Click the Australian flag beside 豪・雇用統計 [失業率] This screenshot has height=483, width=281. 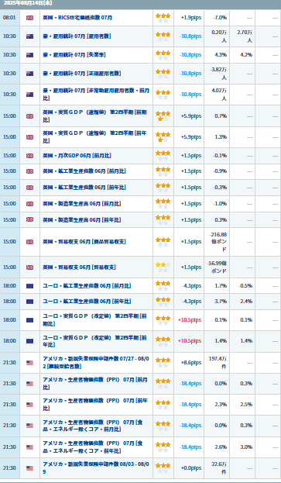[x=30, y=55]
